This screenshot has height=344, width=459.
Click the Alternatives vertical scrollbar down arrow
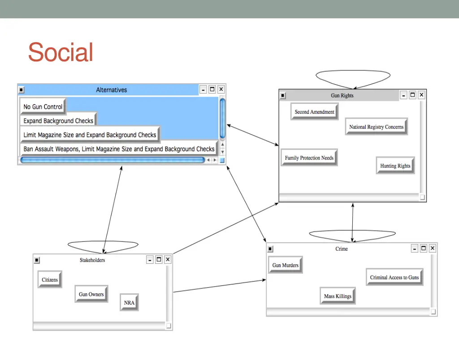pyautogui.click(x=222, y=152)
